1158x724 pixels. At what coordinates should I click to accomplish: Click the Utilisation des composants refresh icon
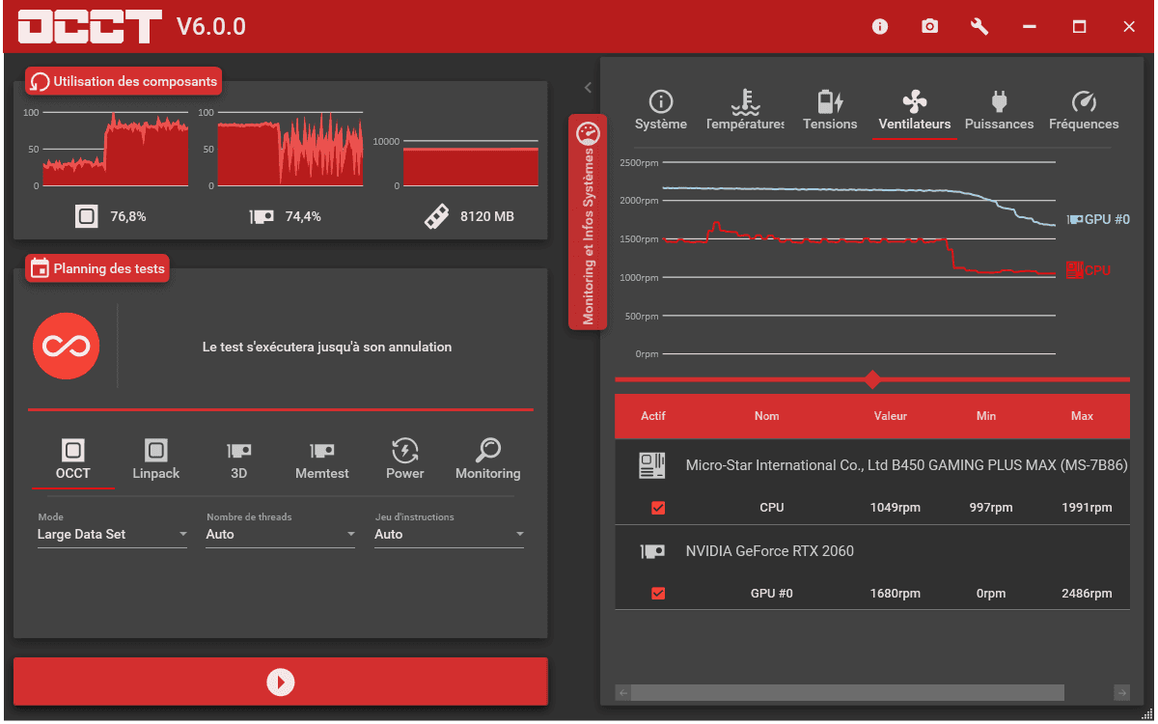tap(40, 82)
